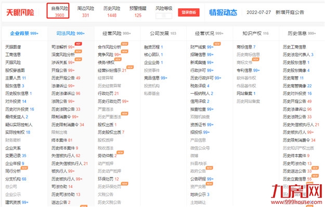Open 送达公告 2
Viewport: 325px width, 207px height.
(x=61, y=202)
